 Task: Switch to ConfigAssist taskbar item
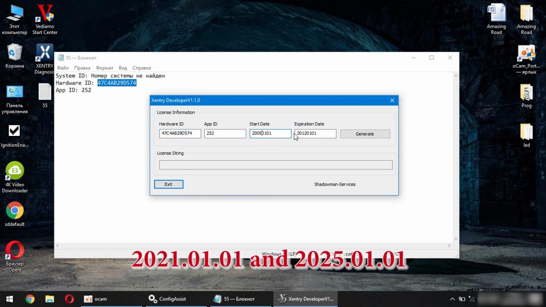click(175, 299)
